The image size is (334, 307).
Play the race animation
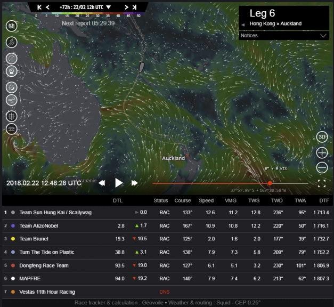pyautogui.click(x=119, y=183)
